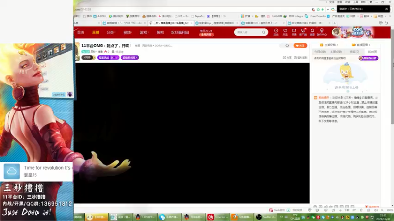
Task: Click the 分享 share icon
Action: pyautogui.click(x=287, y=57)
